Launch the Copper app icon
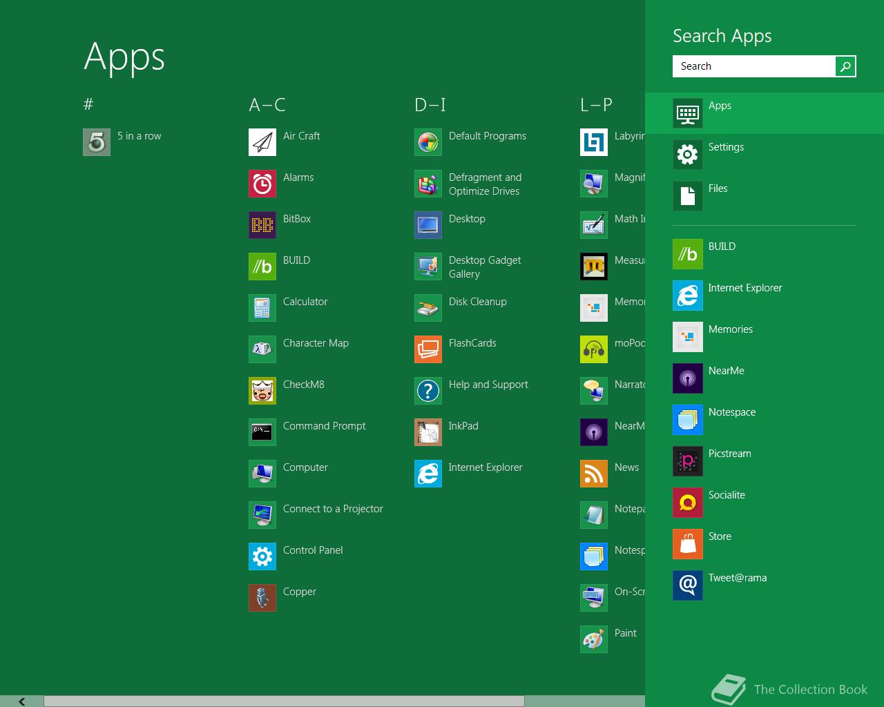Image resolution: width=884 pixels, height=707 pixels. (x=262, y=598)
